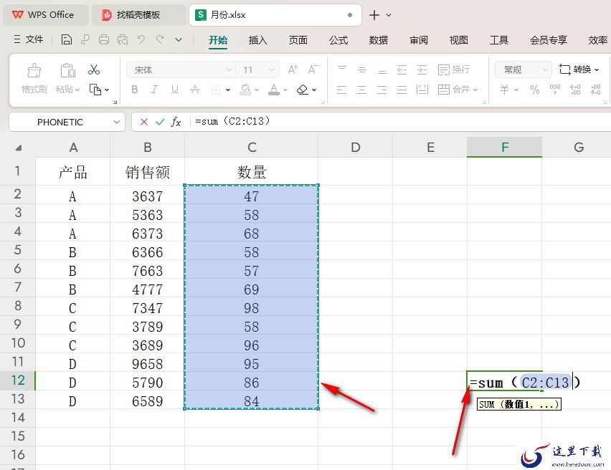Open the font size 11 dropdown
This screenshot has width=611, height=470.
click(272, 70)
